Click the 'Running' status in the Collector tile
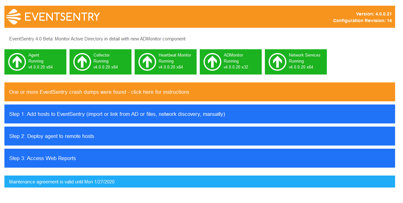The width and height of the screenshot is (403, 203). tap(101, 61)
